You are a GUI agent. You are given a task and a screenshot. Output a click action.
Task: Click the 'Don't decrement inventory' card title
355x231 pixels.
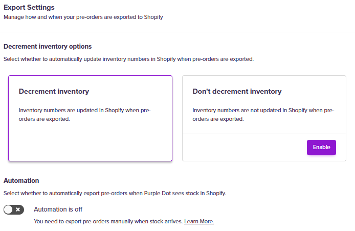(237, 92)
